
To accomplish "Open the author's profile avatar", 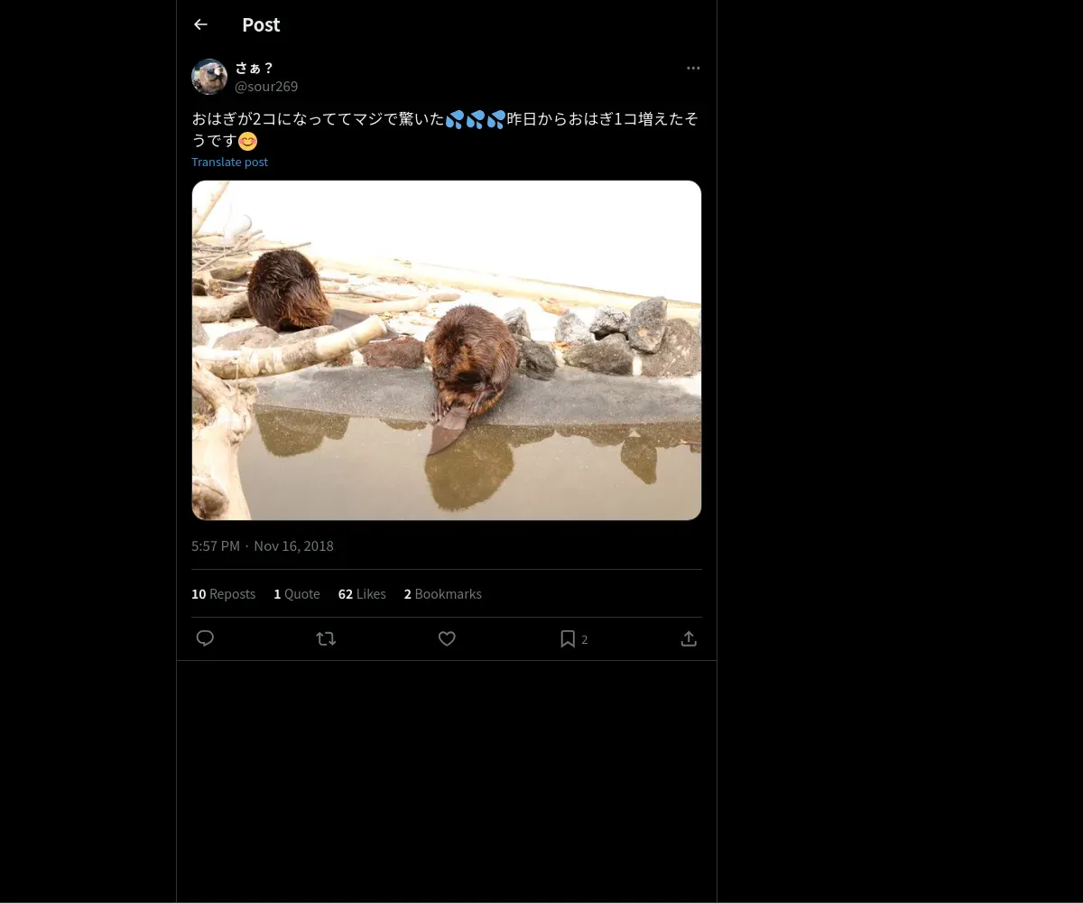I will point(209,77).
